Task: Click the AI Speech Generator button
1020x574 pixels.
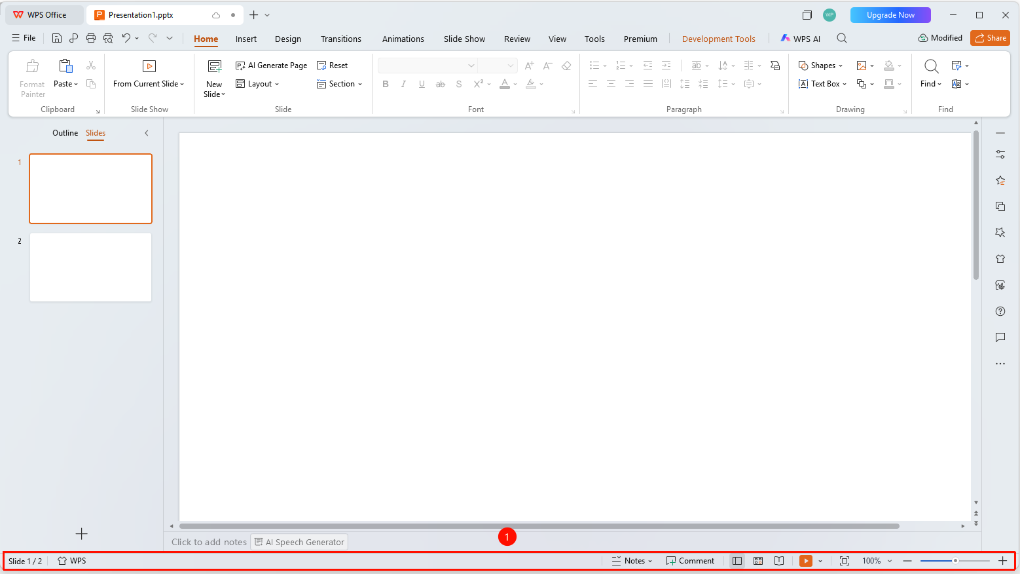Action: click(299, 542)
